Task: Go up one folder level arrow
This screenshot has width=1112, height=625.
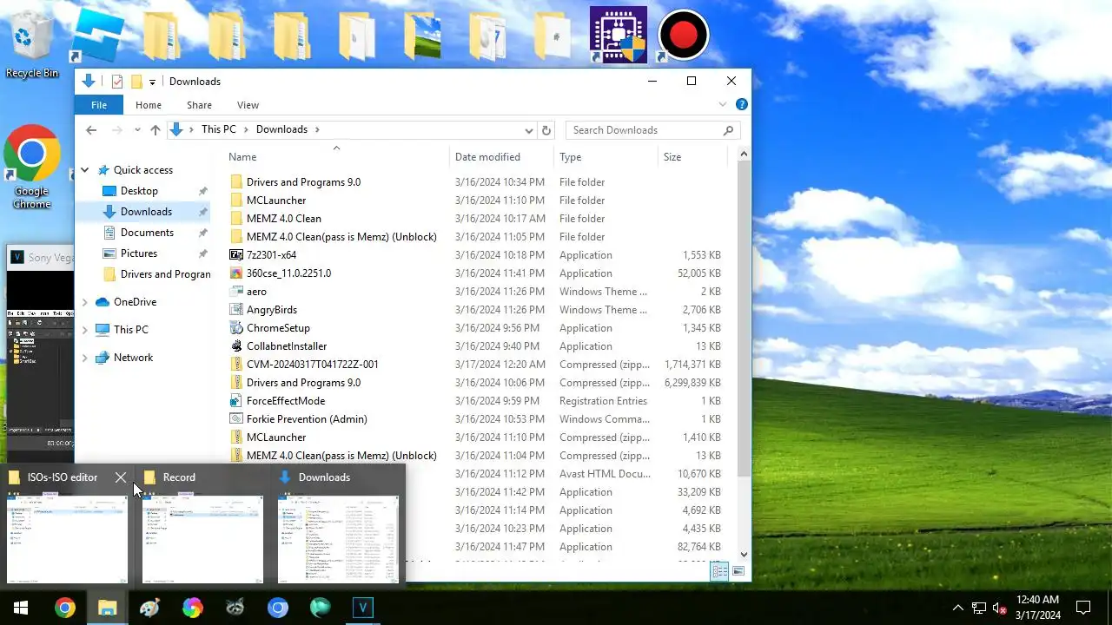Action: click(156, 130)
